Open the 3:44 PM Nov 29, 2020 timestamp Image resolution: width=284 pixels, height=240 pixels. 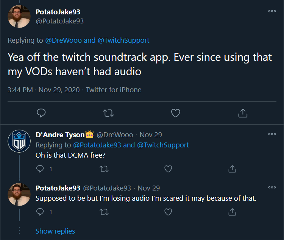pos(44,90)
